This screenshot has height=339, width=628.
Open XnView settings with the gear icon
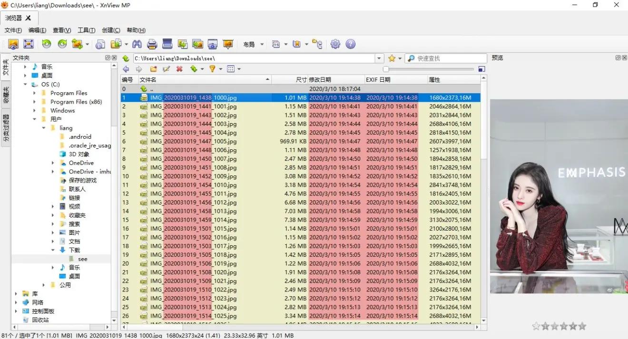click(334, 44)
